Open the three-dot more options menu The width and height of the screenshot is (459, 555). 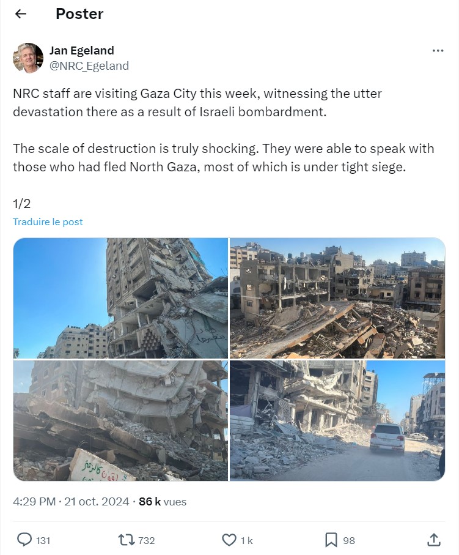pos(438,51)
